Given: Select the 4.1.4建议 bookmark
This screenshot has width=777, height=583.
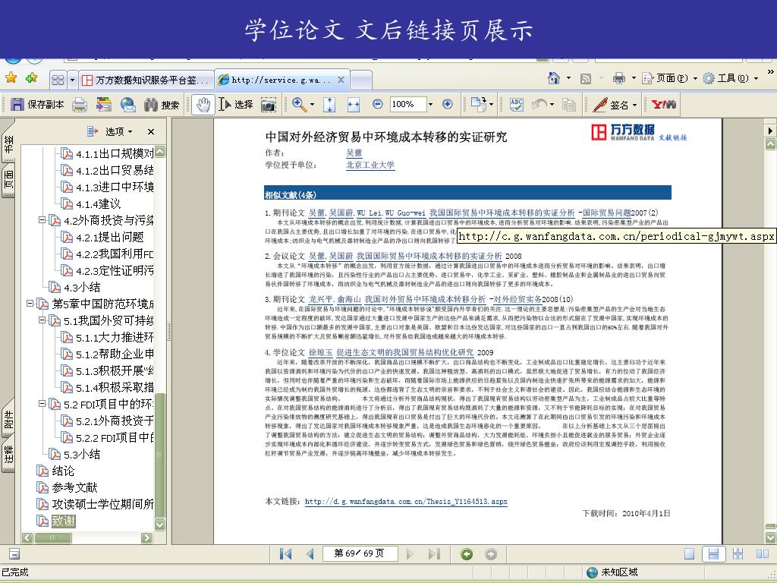Looking at the screenshot, I should point(98,203).
